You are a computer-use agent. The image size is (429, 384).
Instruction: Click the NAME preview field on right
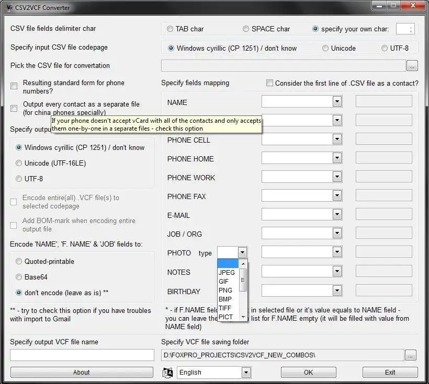384,101
